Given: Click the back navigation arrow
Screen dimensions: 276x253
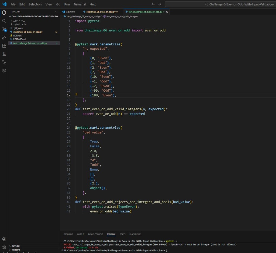Looking at the screenshot, I should click(153, 4).
